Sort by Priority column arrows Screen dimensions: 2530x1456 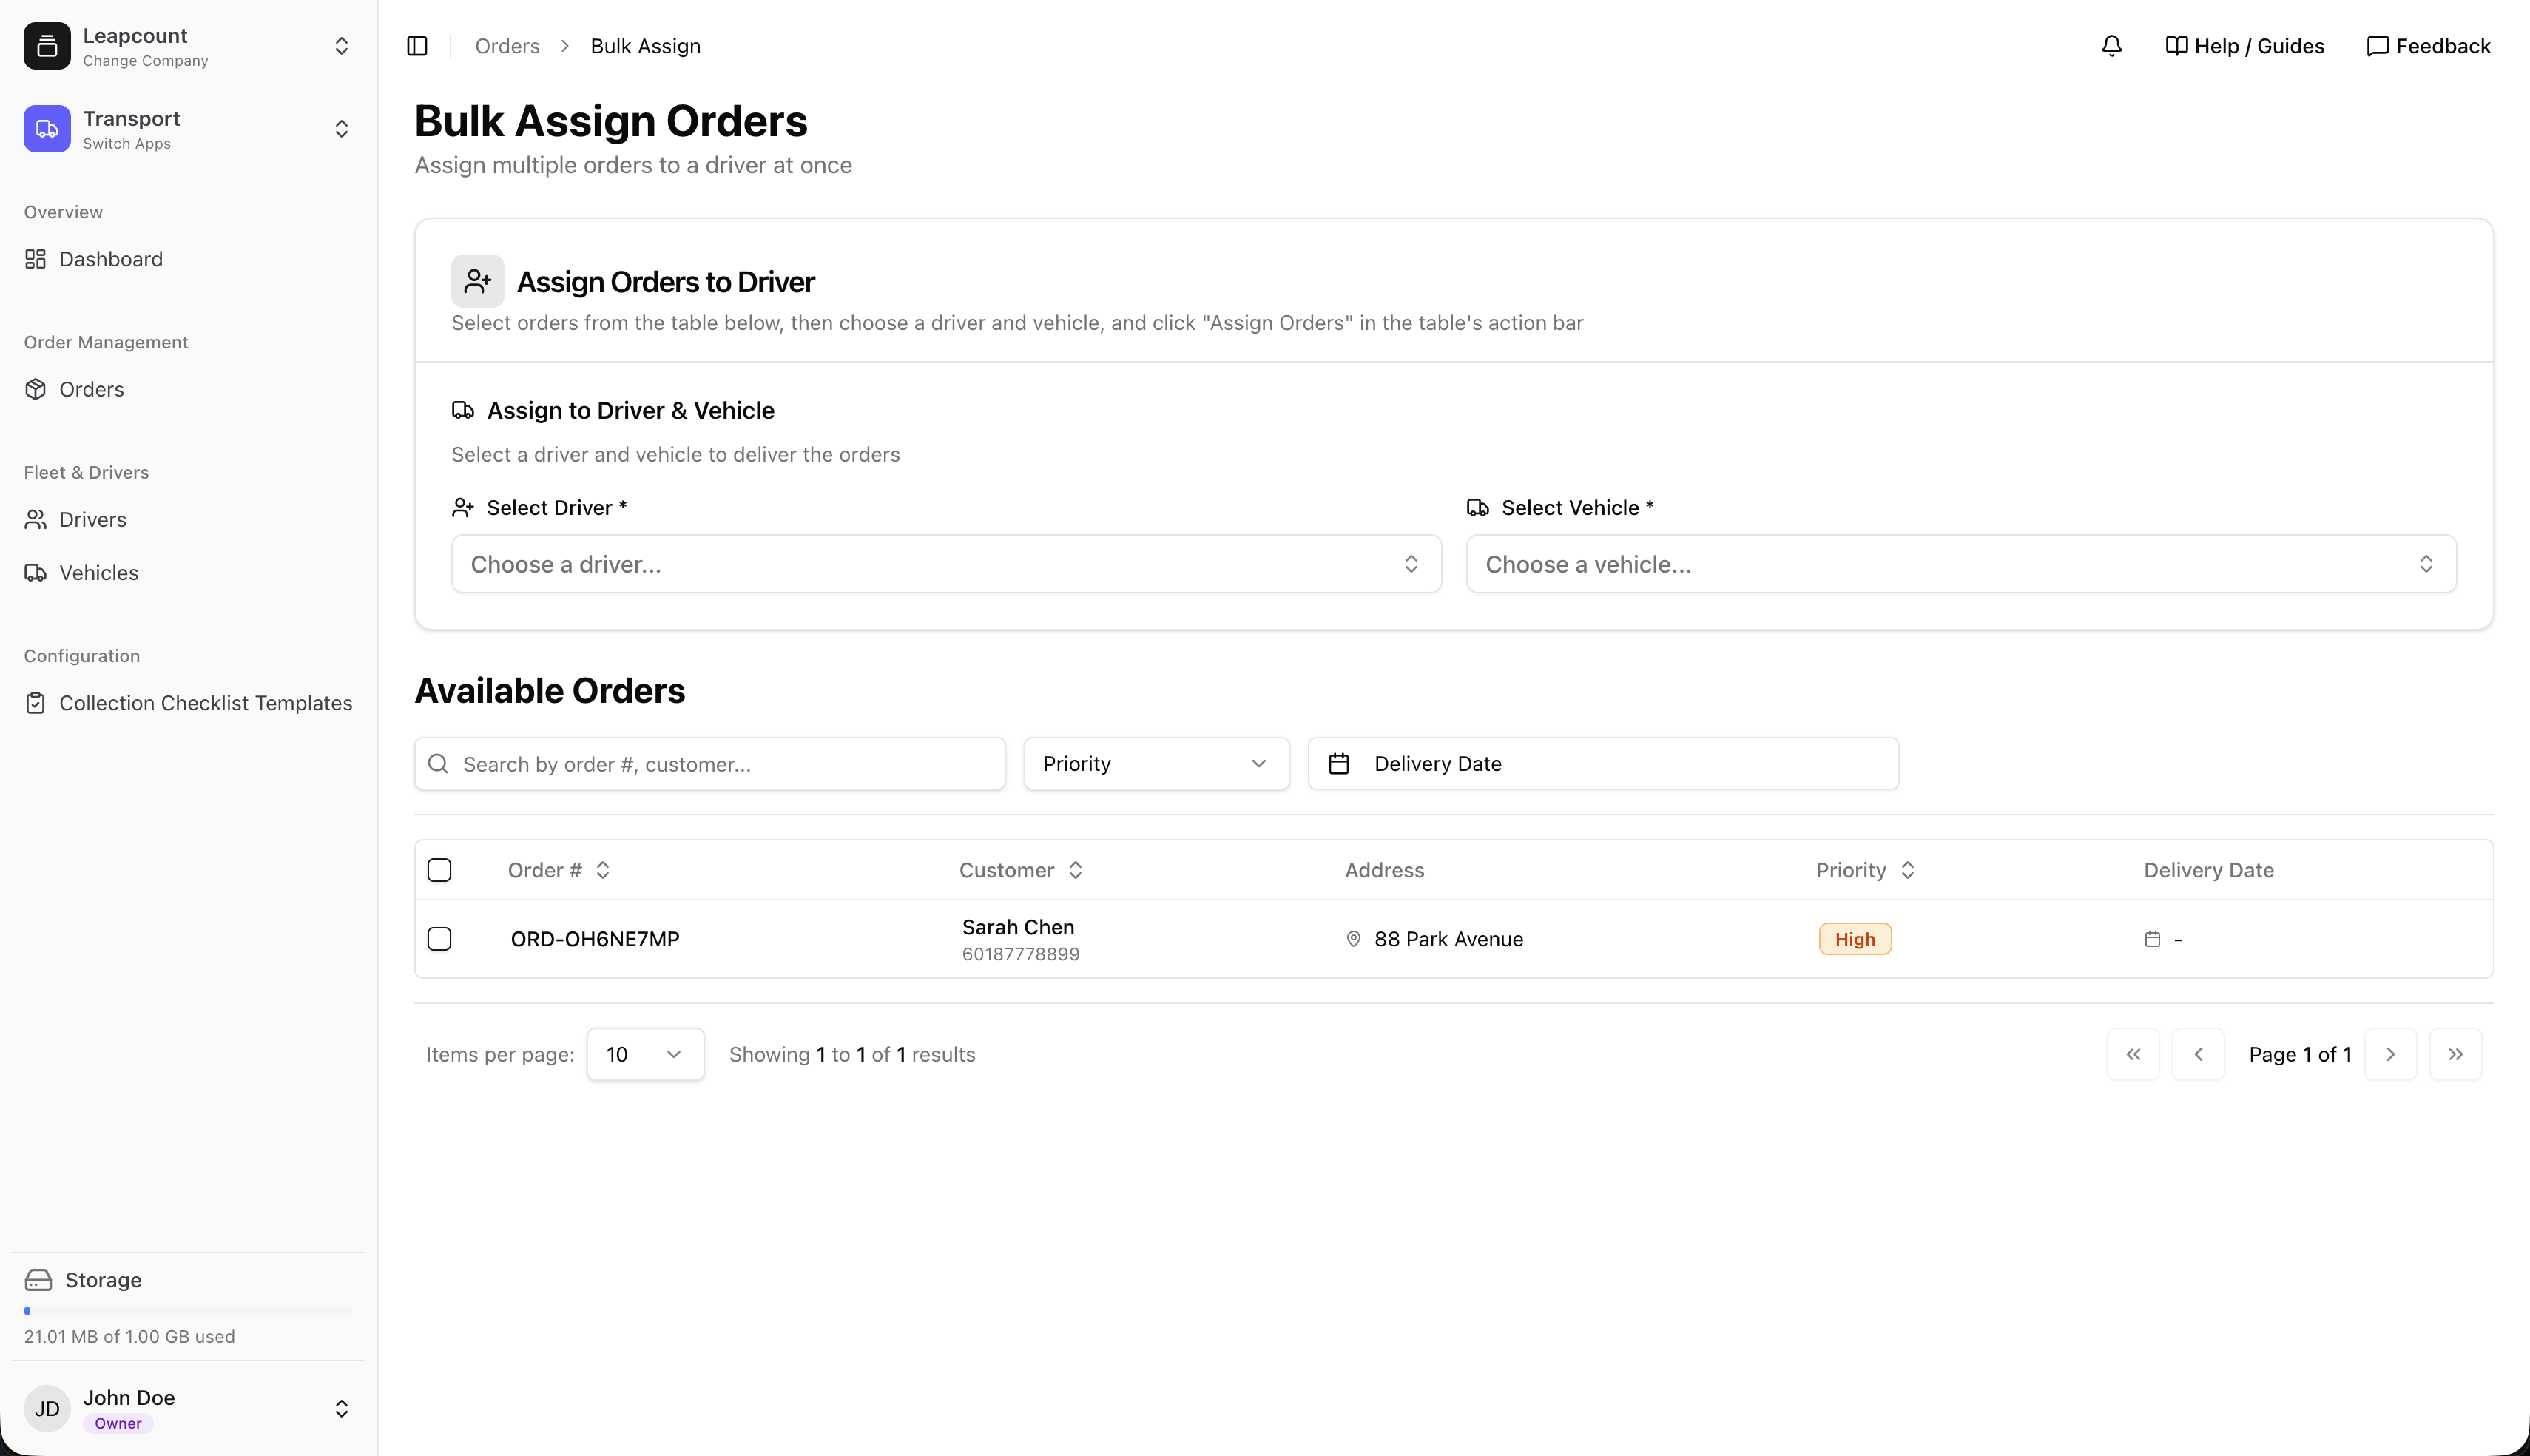click(x=1907, y=870)
